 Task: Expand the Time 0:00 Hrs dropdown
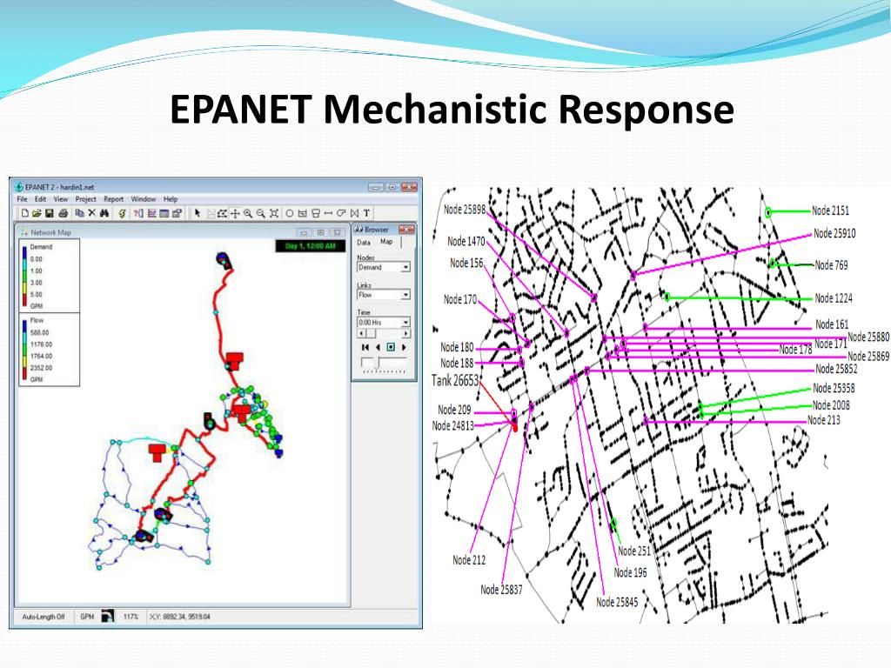[405, 322]
